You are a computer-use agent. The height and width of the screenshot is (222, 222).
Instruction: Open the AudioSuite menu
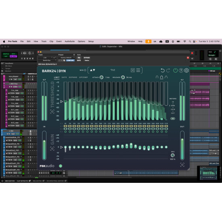[x=70, y=41]
